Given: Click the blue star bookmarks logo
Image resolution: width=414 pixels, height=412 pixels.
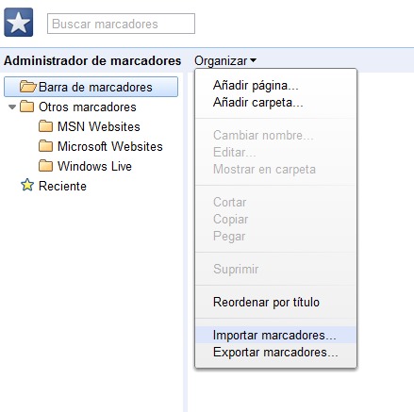Looking at the screenshot, I should click(19, 23).
